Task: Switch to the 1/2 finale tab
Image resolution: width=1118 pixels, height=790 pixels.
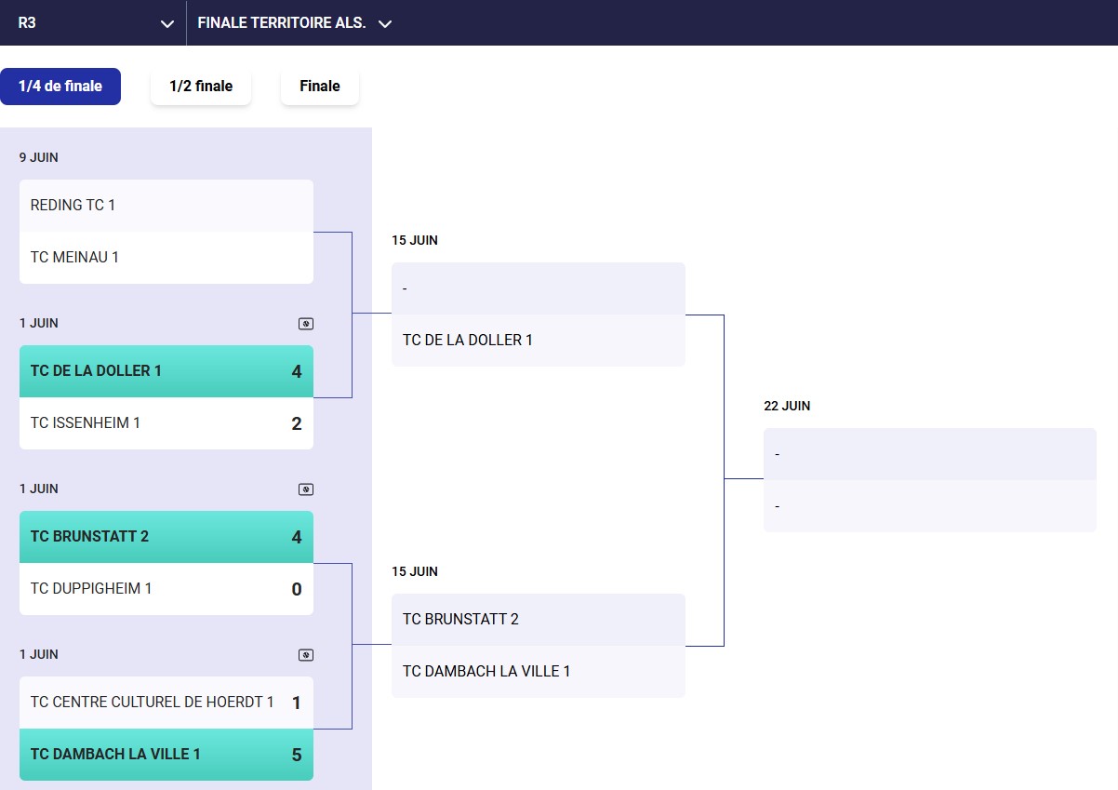Action: [201, 87]
